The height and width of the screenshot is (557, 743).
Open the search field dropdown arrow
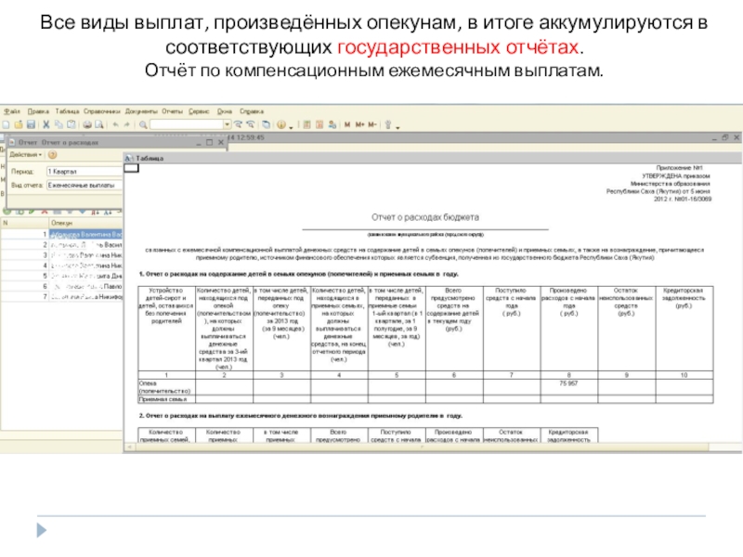coord(227,124)
